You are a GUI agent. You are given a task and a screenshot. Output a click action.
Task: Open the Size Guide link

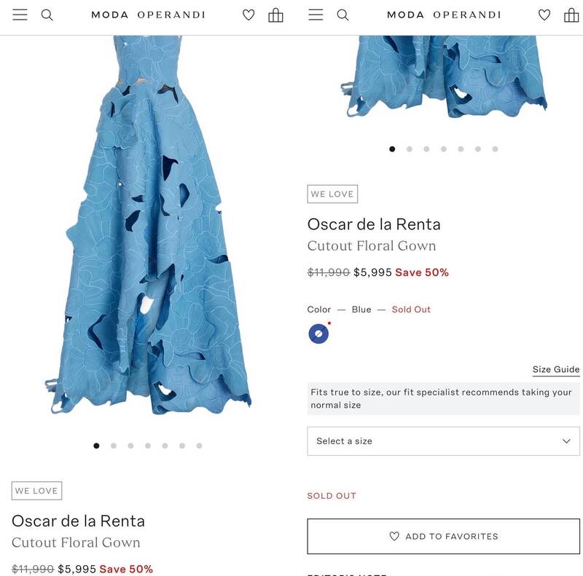556,369
